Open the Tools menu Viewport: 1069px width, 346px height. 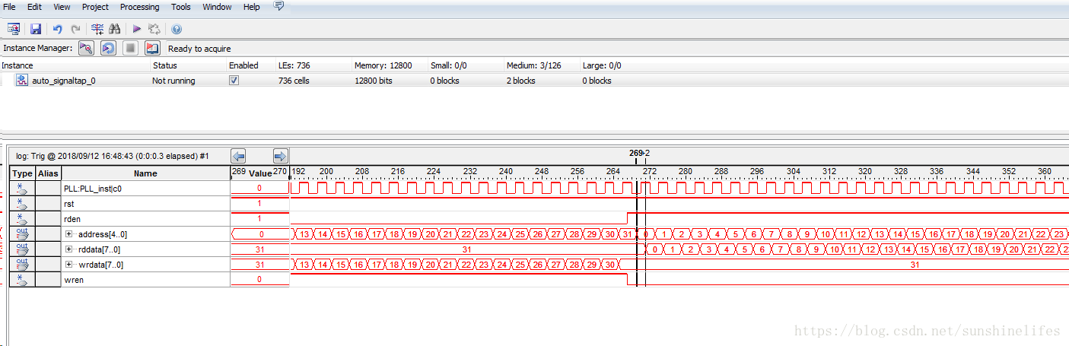(x=181, y=7)
